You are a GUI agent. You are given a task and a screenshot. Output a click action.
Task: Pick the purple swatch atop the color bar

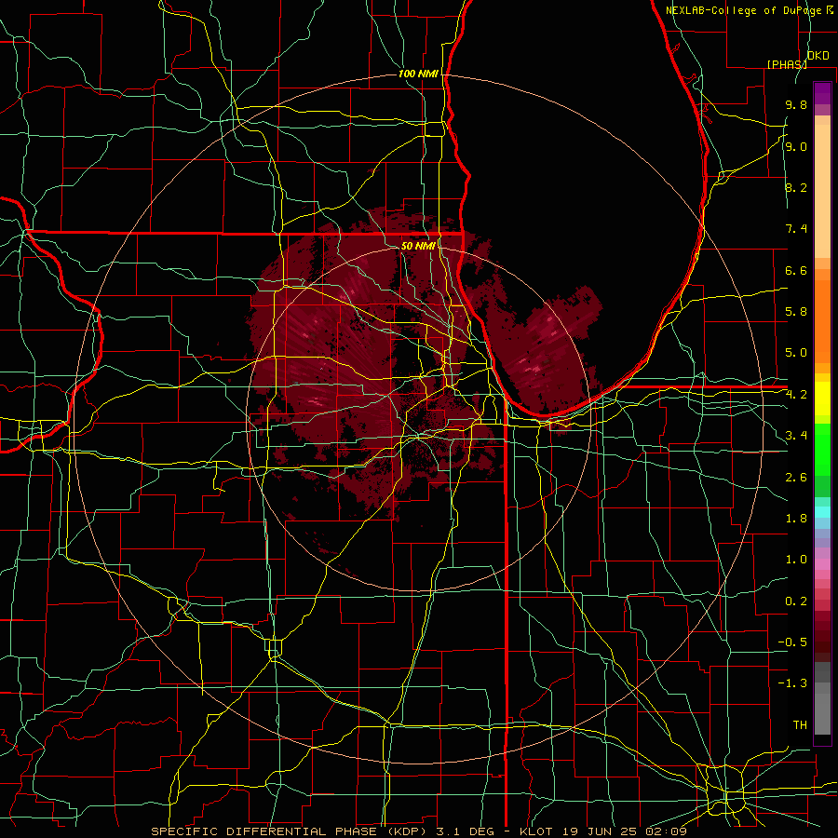click(822, 93)
